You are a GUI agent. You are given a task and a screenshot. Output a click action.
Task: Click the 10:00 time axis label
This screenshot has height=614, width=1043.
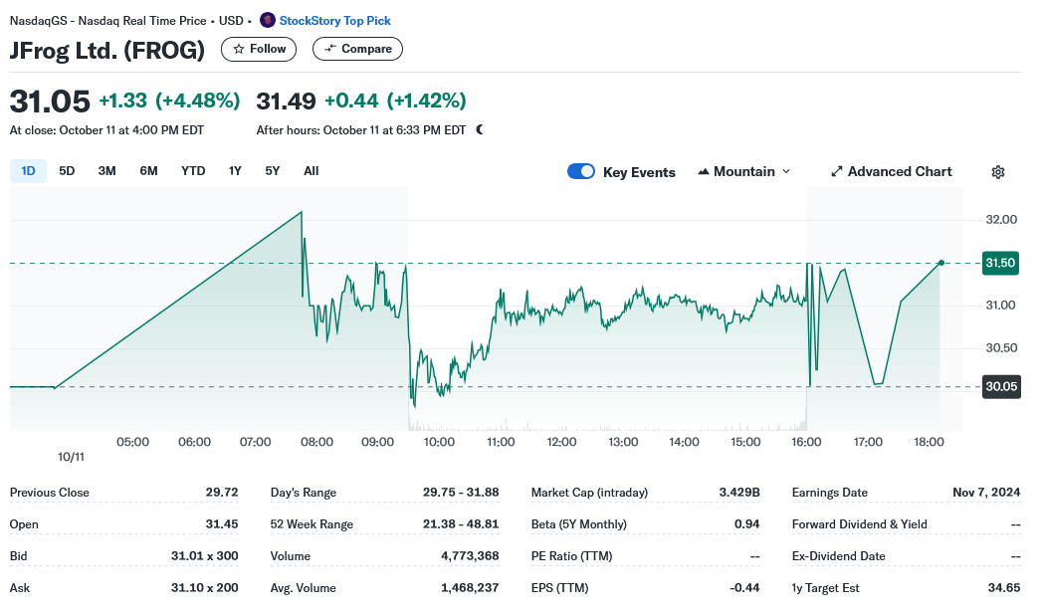[439, 442]
